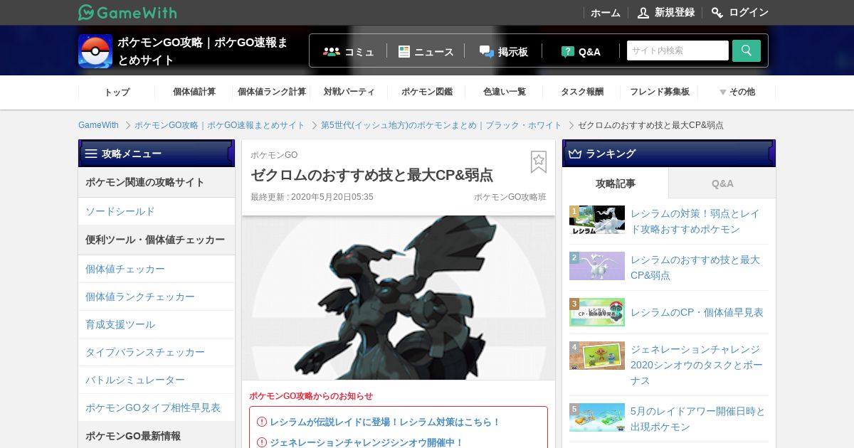
Task: Open レシラムの対策 ranking article link
Action: click(695, 221)
